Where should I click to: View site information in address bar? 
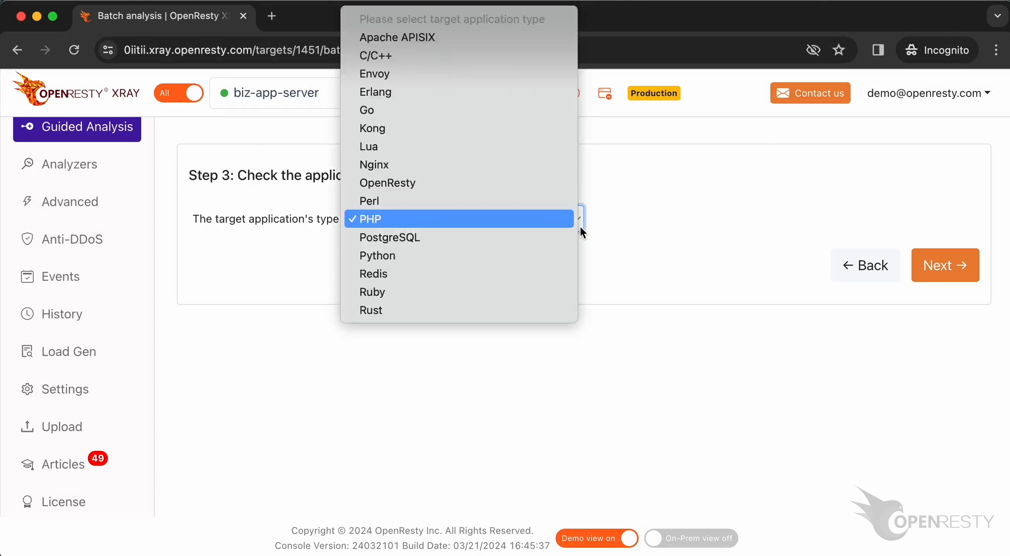(108, 50)
